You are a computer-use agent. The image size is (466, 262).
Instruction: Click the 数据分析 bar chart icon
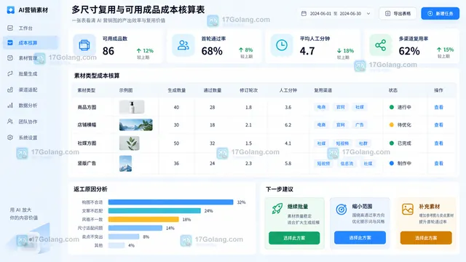(10, 106)
